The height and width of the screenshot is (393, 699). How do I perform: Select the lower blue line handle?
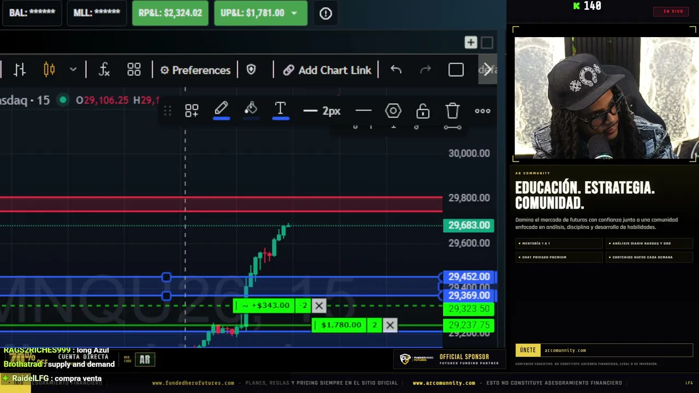click(x=167, y=296)
